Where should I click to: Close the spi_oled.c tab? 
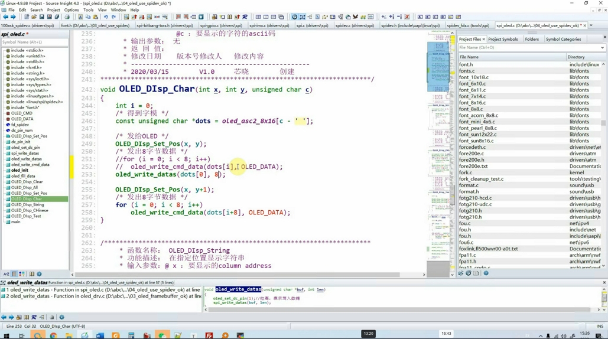(585, 25)
